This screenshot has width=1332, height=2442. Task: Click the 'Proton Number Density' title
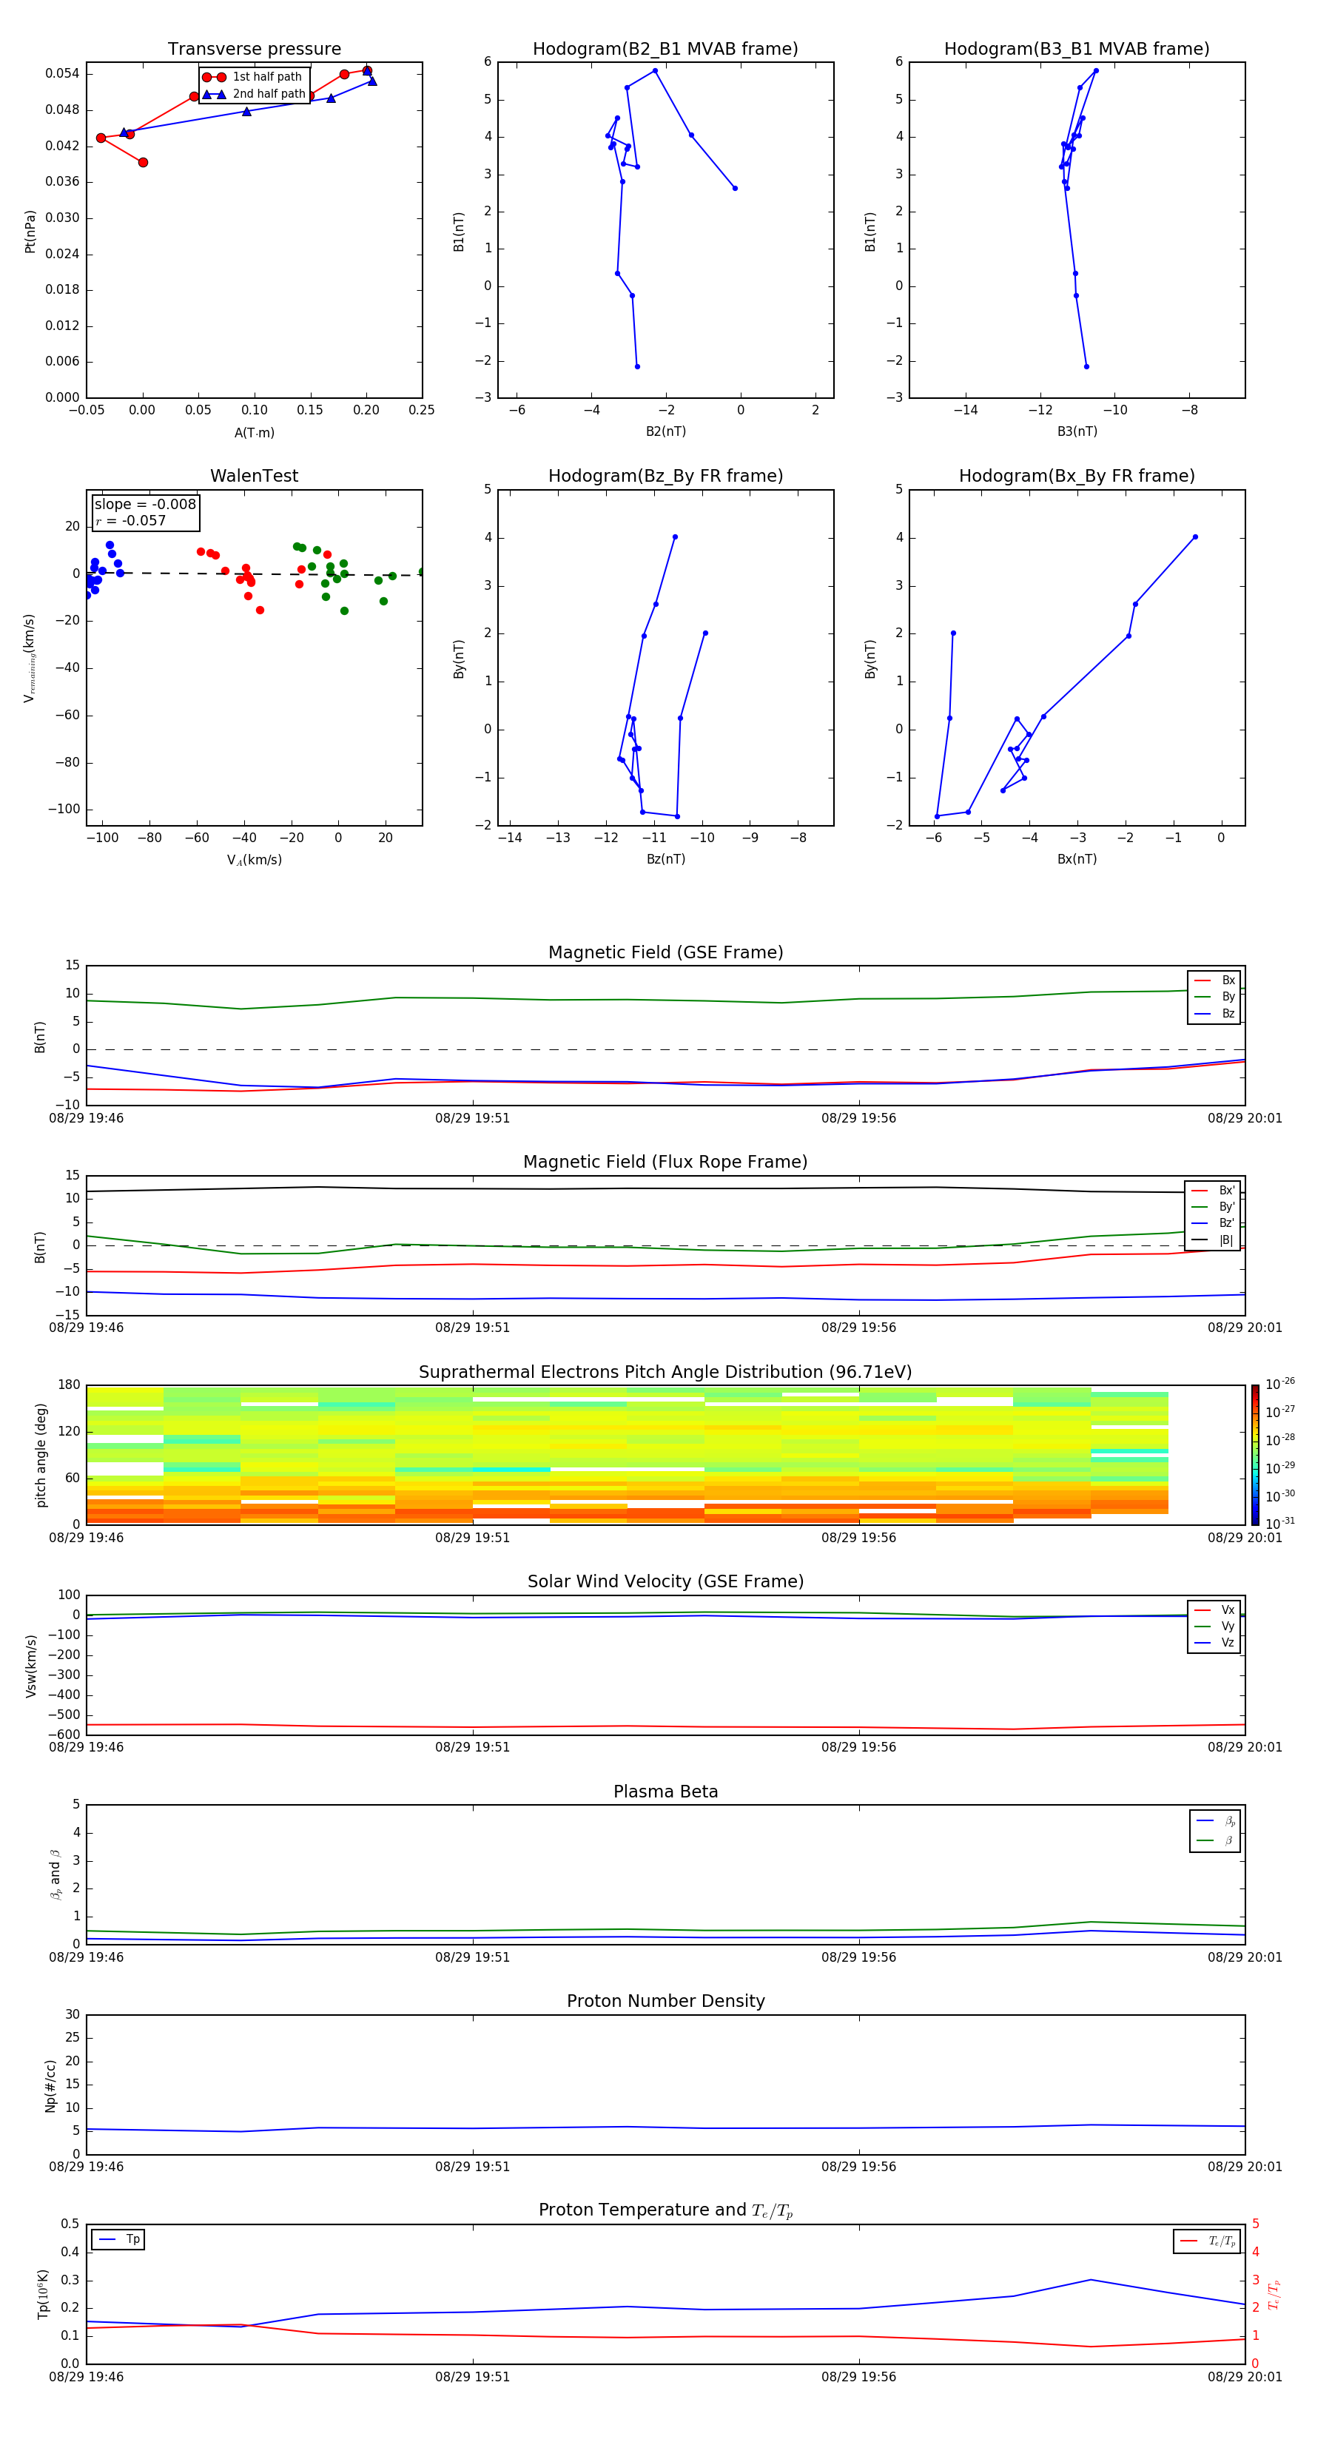click(665, 2002)
